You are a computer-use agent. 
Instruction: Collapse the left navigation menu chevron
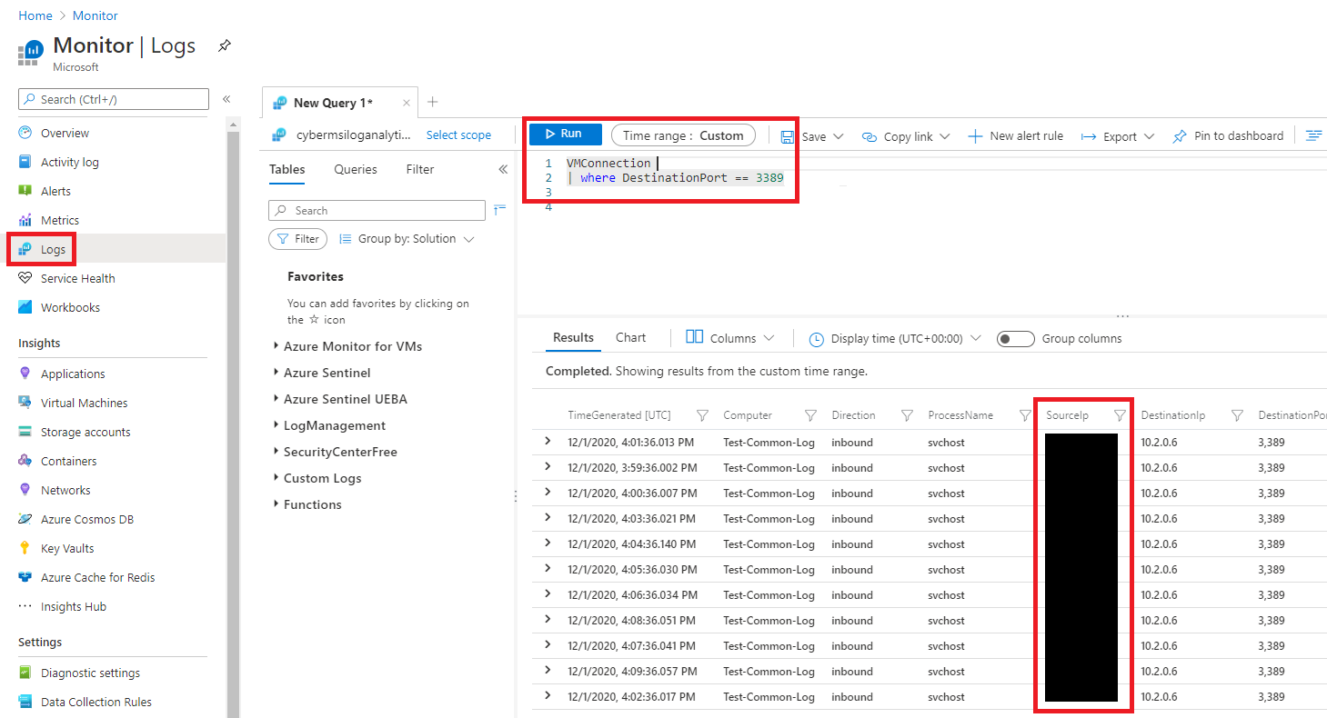pos(226,99)
